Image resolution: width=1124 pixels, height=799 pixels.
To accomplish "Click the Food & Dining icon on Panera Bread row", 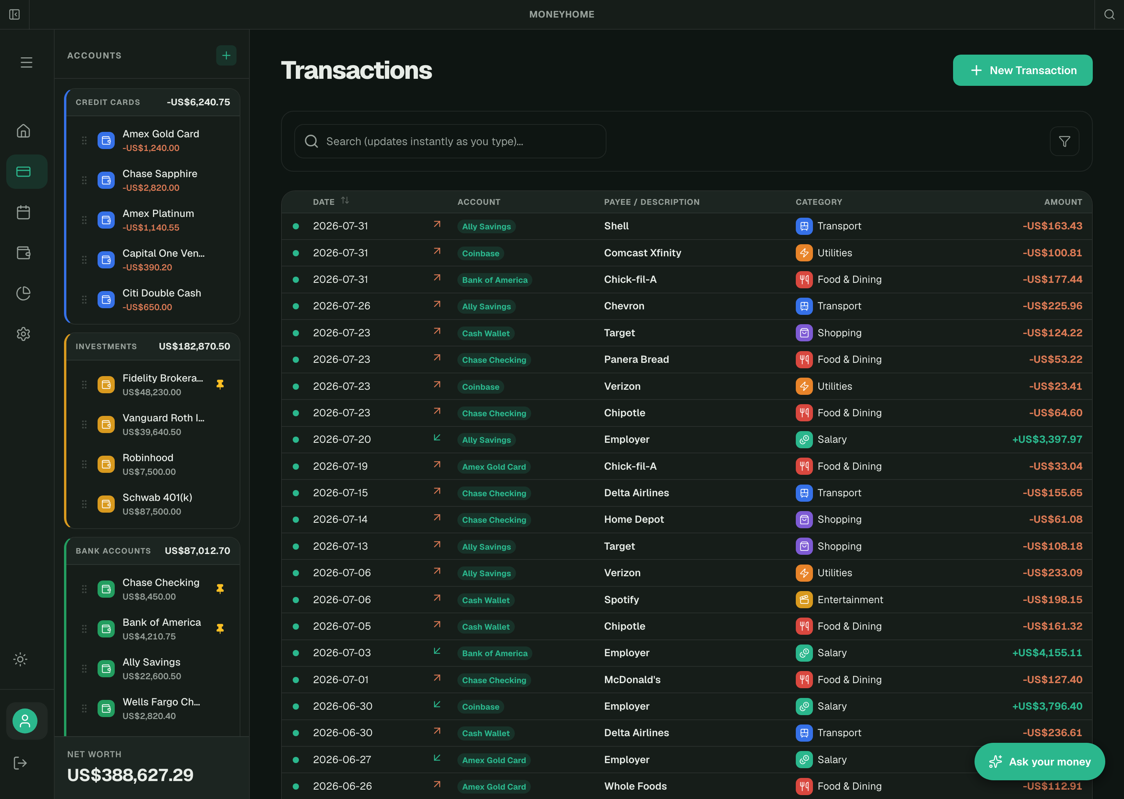I will click(x=804, y=360).
